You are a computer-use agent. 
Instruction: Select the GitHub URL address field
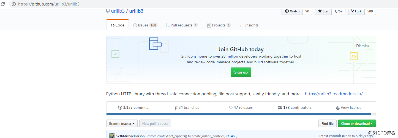click(204, 4)
